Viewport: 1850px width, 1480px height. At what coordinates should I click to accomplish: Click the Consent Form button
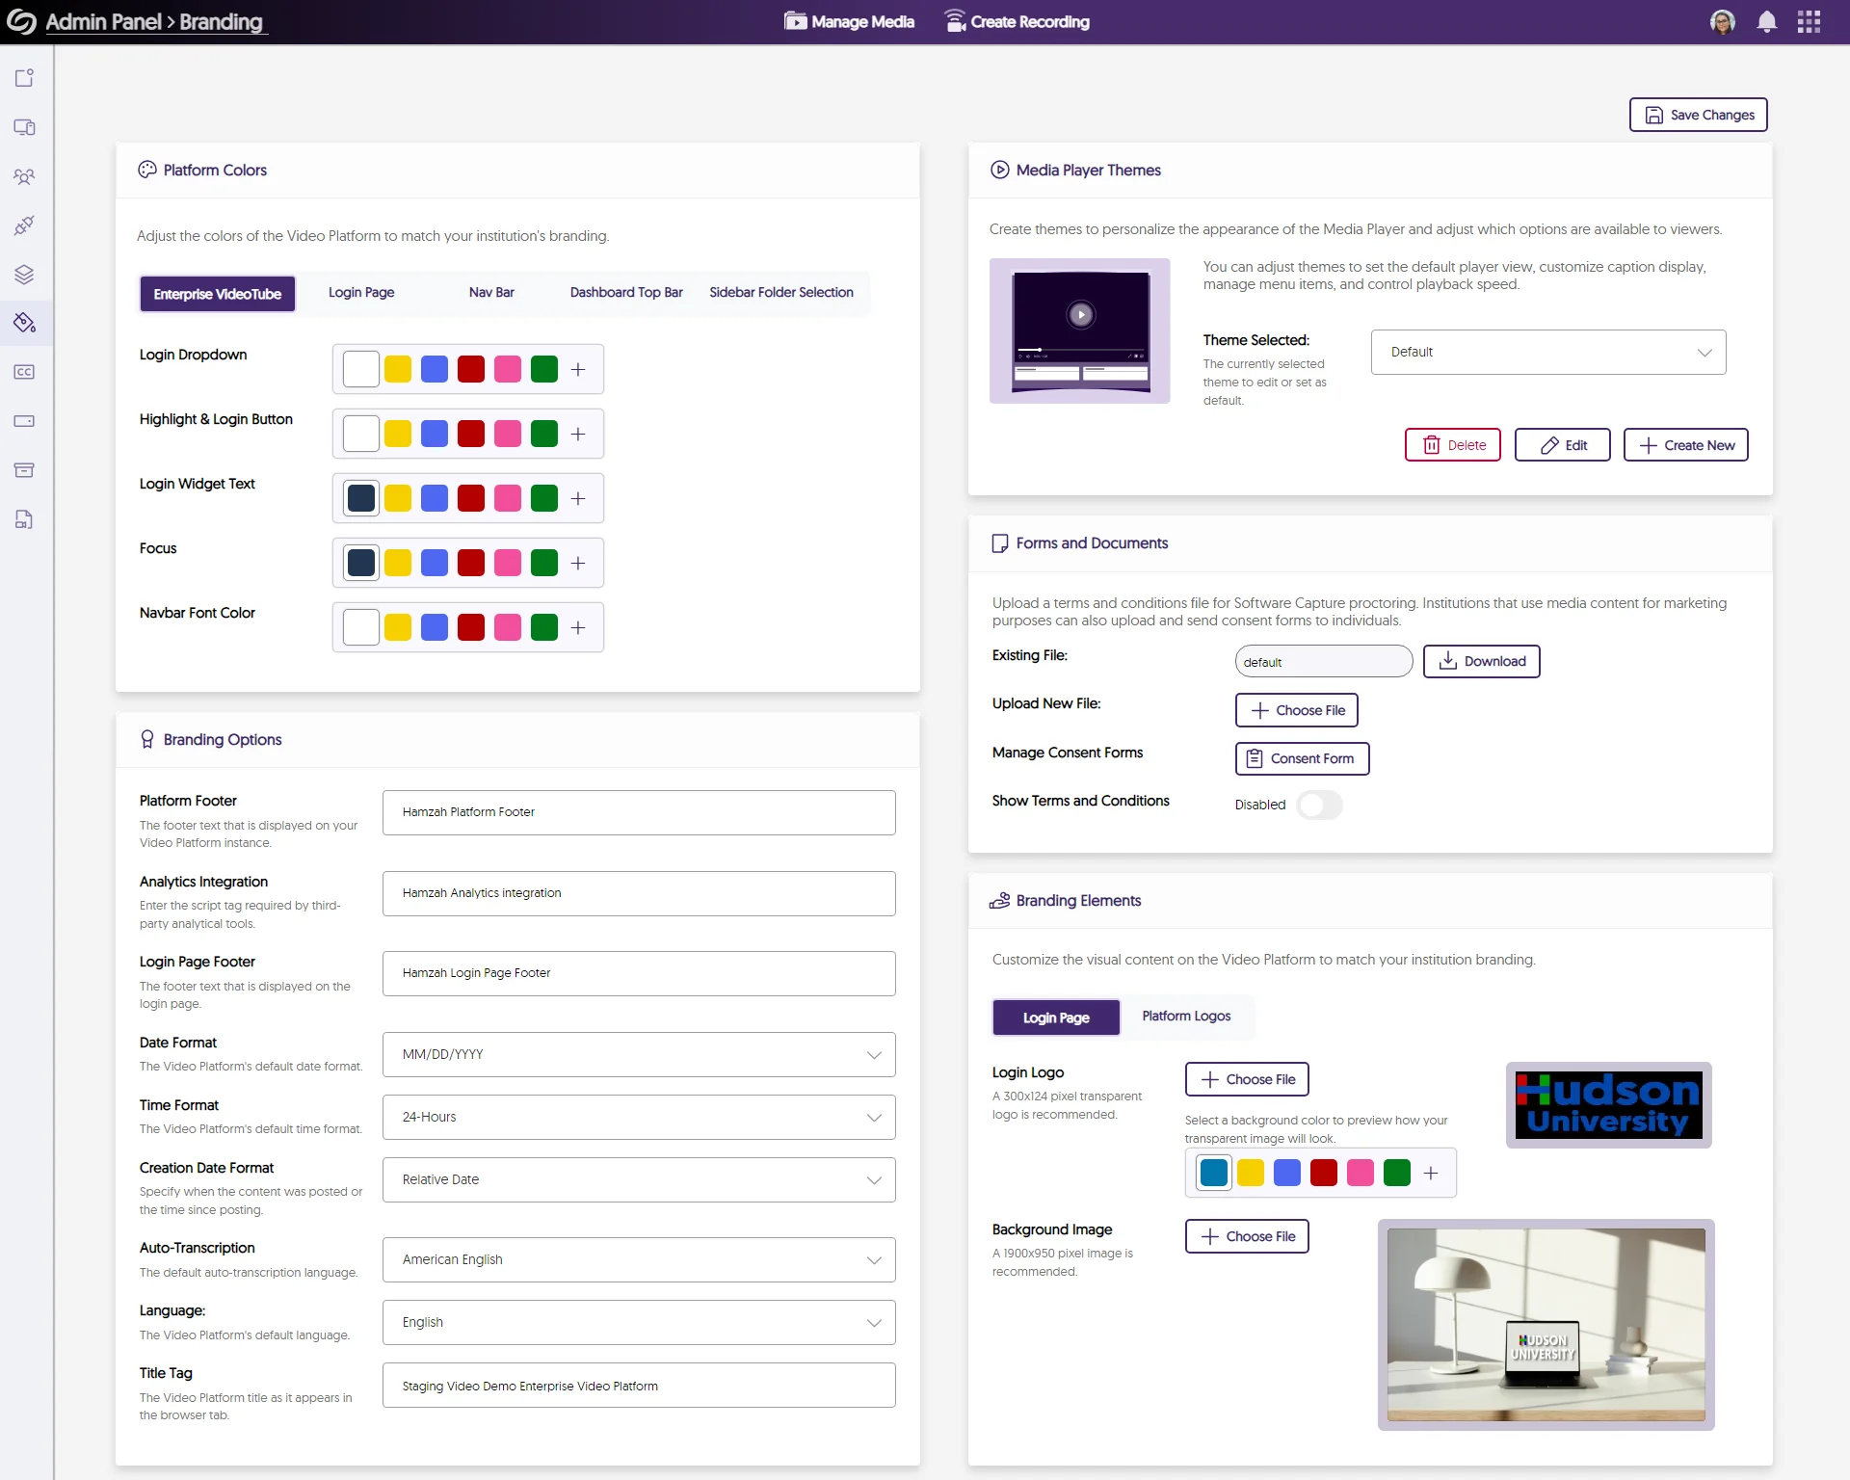[1302, 759]
